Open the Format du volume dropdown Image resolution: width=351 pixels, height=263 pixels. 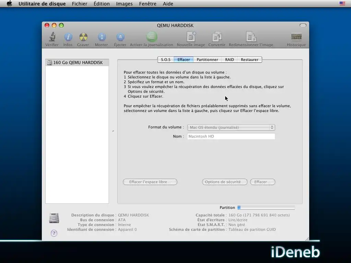231,127
